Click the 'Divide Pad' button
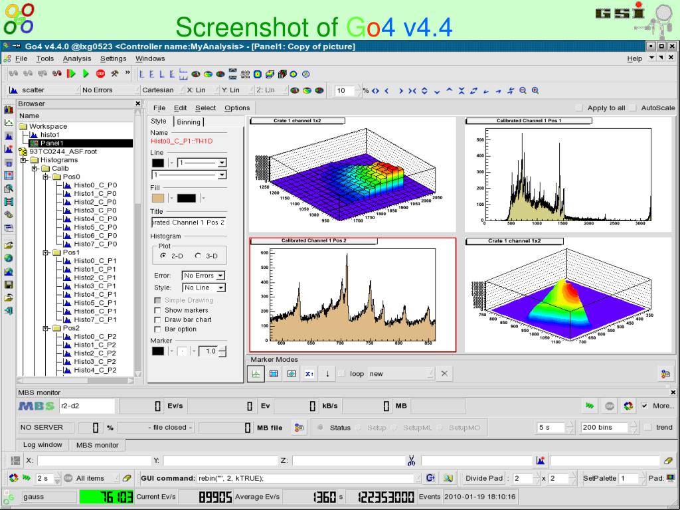The height and width of the screenshot is (510, 680). tap(483, 478)
